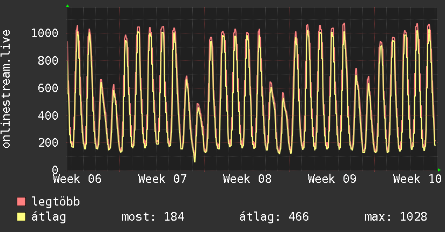
Task: Click the yellow átlag legend swatch
Action: point(21,216)
